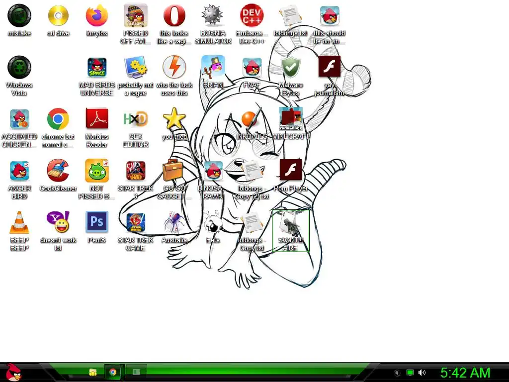Select the 'yay journalism' Flash icon
509x382 pixels.
click(329, 67)
